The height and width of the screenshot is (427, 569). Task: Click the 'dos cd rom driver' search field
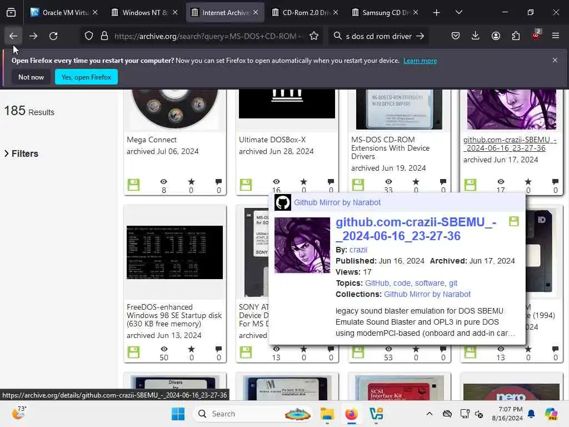(x=378, y=36)
